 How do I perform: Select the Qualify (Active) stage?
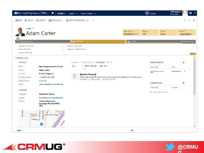[43, 41]
